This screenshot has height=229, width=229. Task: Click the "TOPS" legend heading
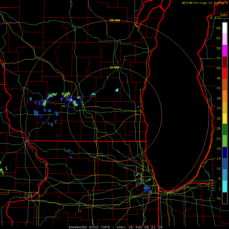[224, 15]
